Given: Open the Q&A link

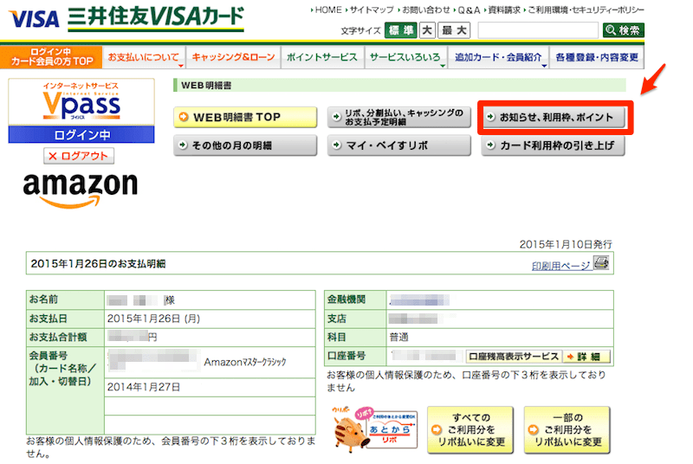Looking at the screenshot, I should click(x=467, y=10).
